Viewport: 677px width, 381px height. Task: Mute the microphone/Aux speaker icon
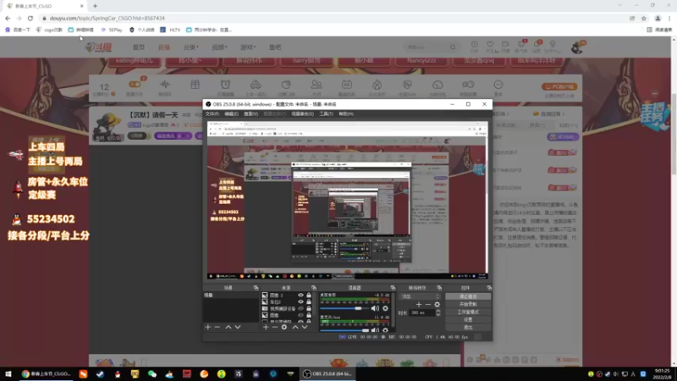click(375, 330)
